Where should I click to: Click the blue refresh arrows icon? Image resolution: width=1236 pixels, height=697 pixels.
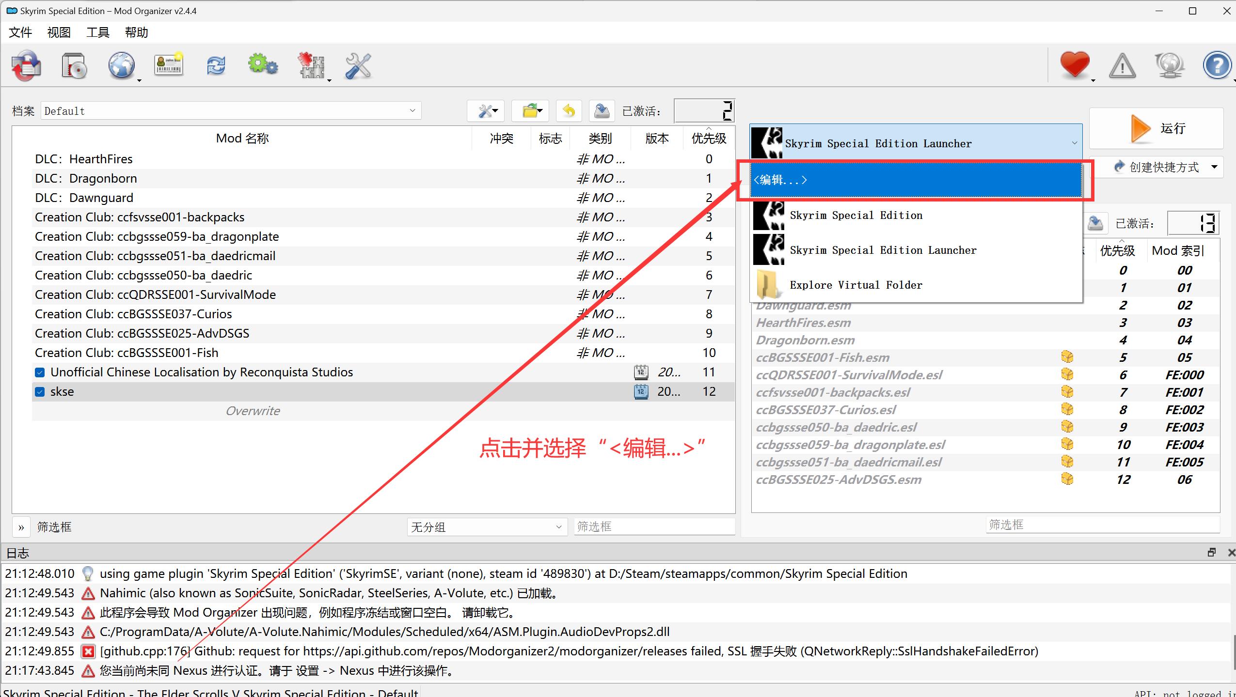pyautogui.click(x=216, y=65)
